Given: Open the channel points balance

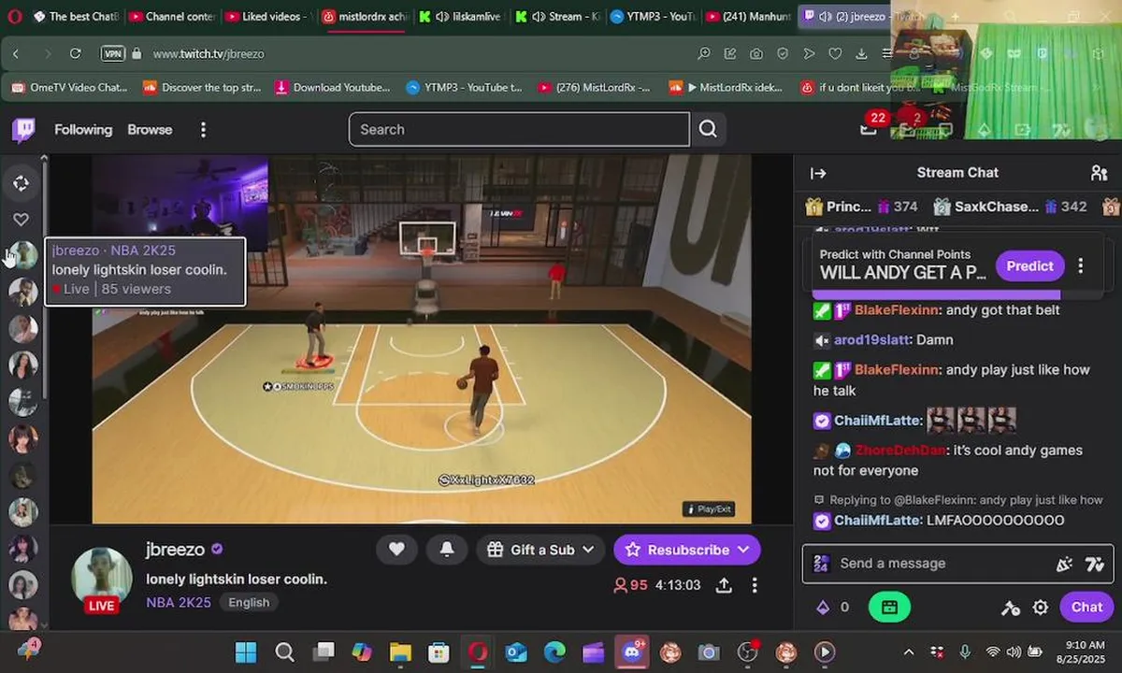Looking at the screenshot, I should (x=833, y=608).
